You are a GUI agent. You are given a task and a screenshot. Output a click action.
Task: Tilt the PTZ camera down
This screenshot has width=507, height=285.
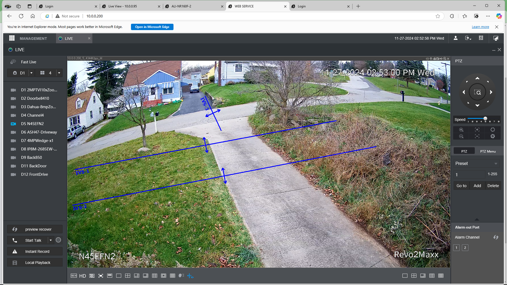477,106
